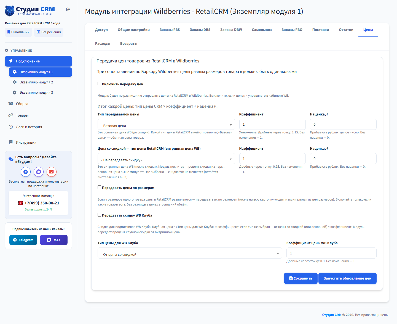
Task: Check Передавать скидку WB Клуба
Action: point(99,215)
